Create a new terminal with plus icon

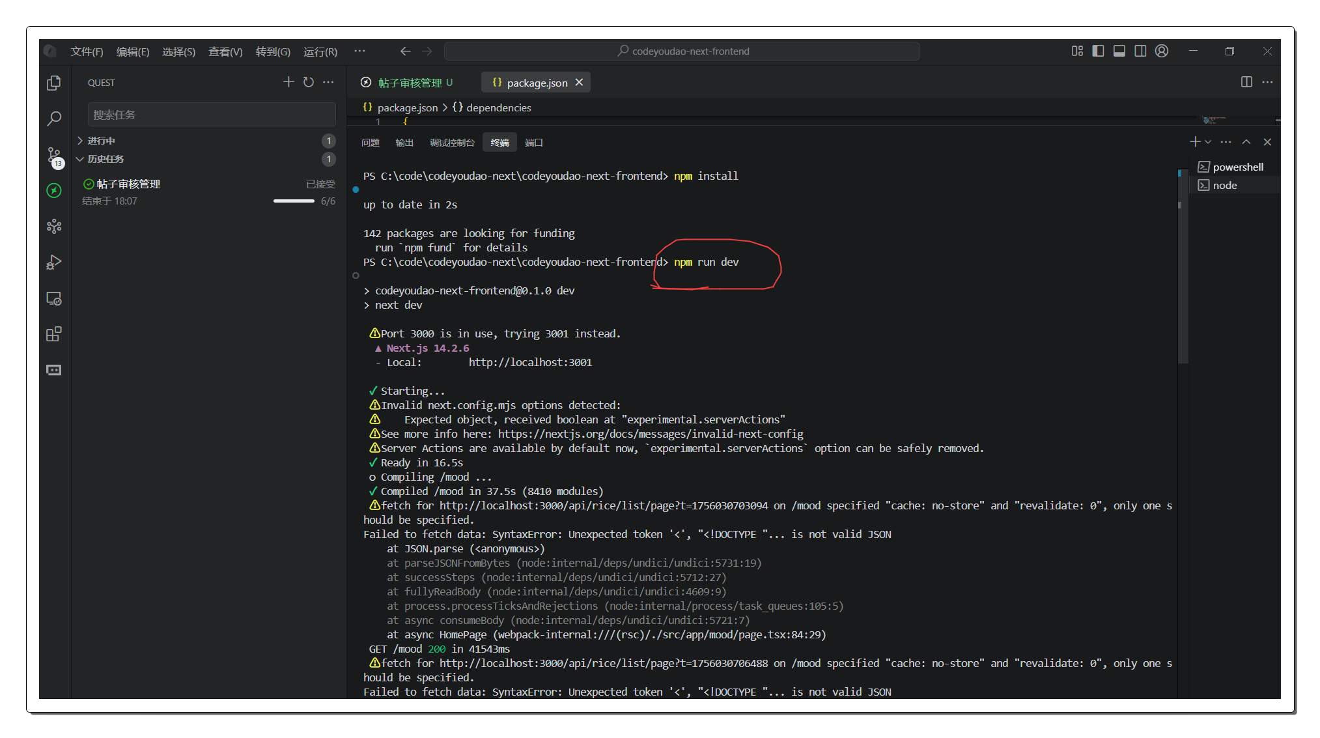(1195, 142)
